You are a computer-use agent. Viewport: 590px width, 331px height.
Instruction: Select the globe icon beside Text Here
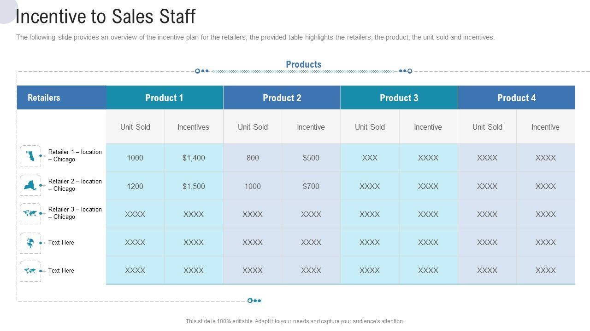(30, 243)
